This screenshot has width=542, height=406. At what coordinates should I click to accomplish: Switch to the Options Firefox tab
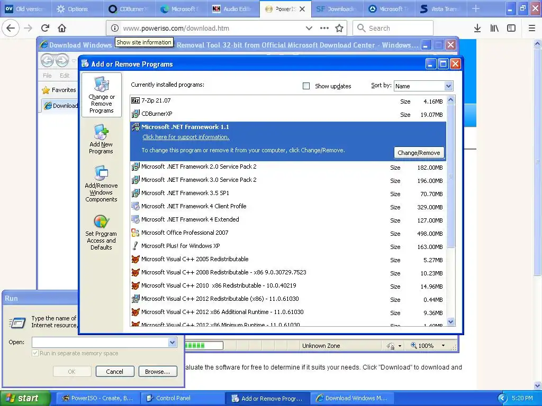(x=77, y=8)
